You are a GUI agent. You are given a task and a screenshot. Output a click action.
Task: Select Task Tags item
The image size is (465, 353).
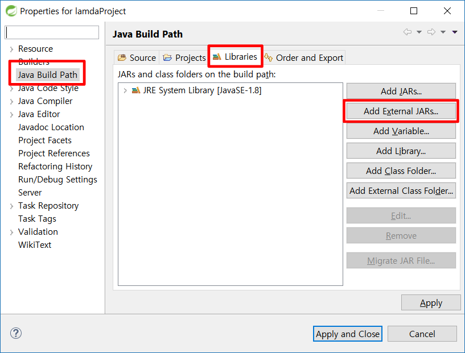37,218
